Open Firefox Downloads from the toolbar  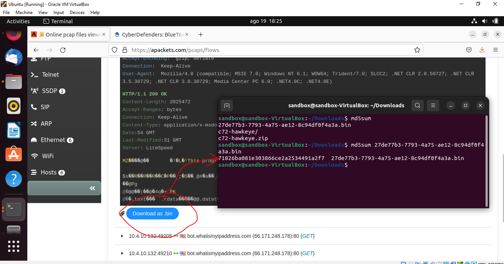click(x=482, y=49)
